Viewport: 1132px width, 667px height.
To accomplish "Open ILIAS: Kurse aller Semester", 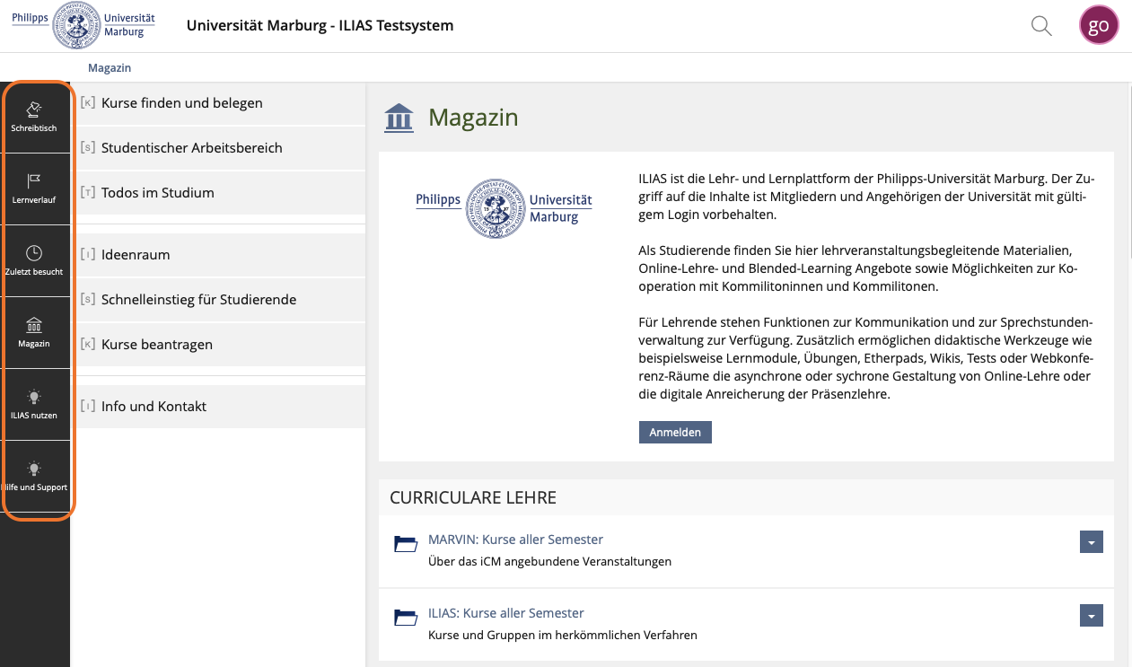I will 505,613.
